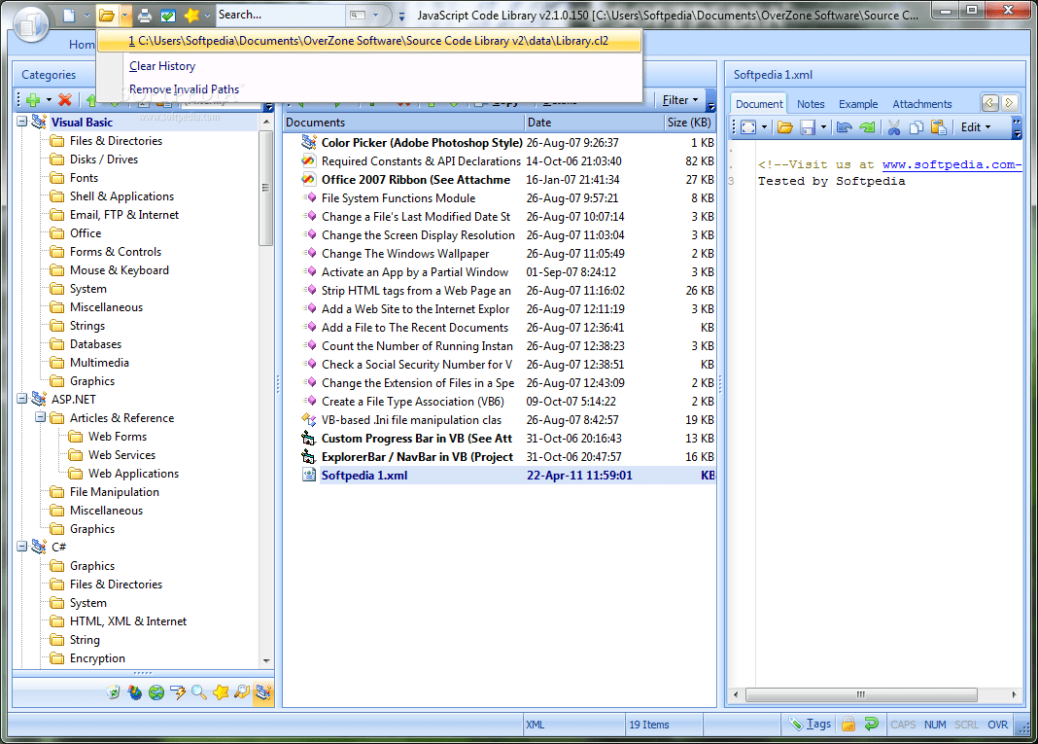Add a new category with the green plus icon
Image resolution: width=1038 pixels, height=744 pixels.
33,100
